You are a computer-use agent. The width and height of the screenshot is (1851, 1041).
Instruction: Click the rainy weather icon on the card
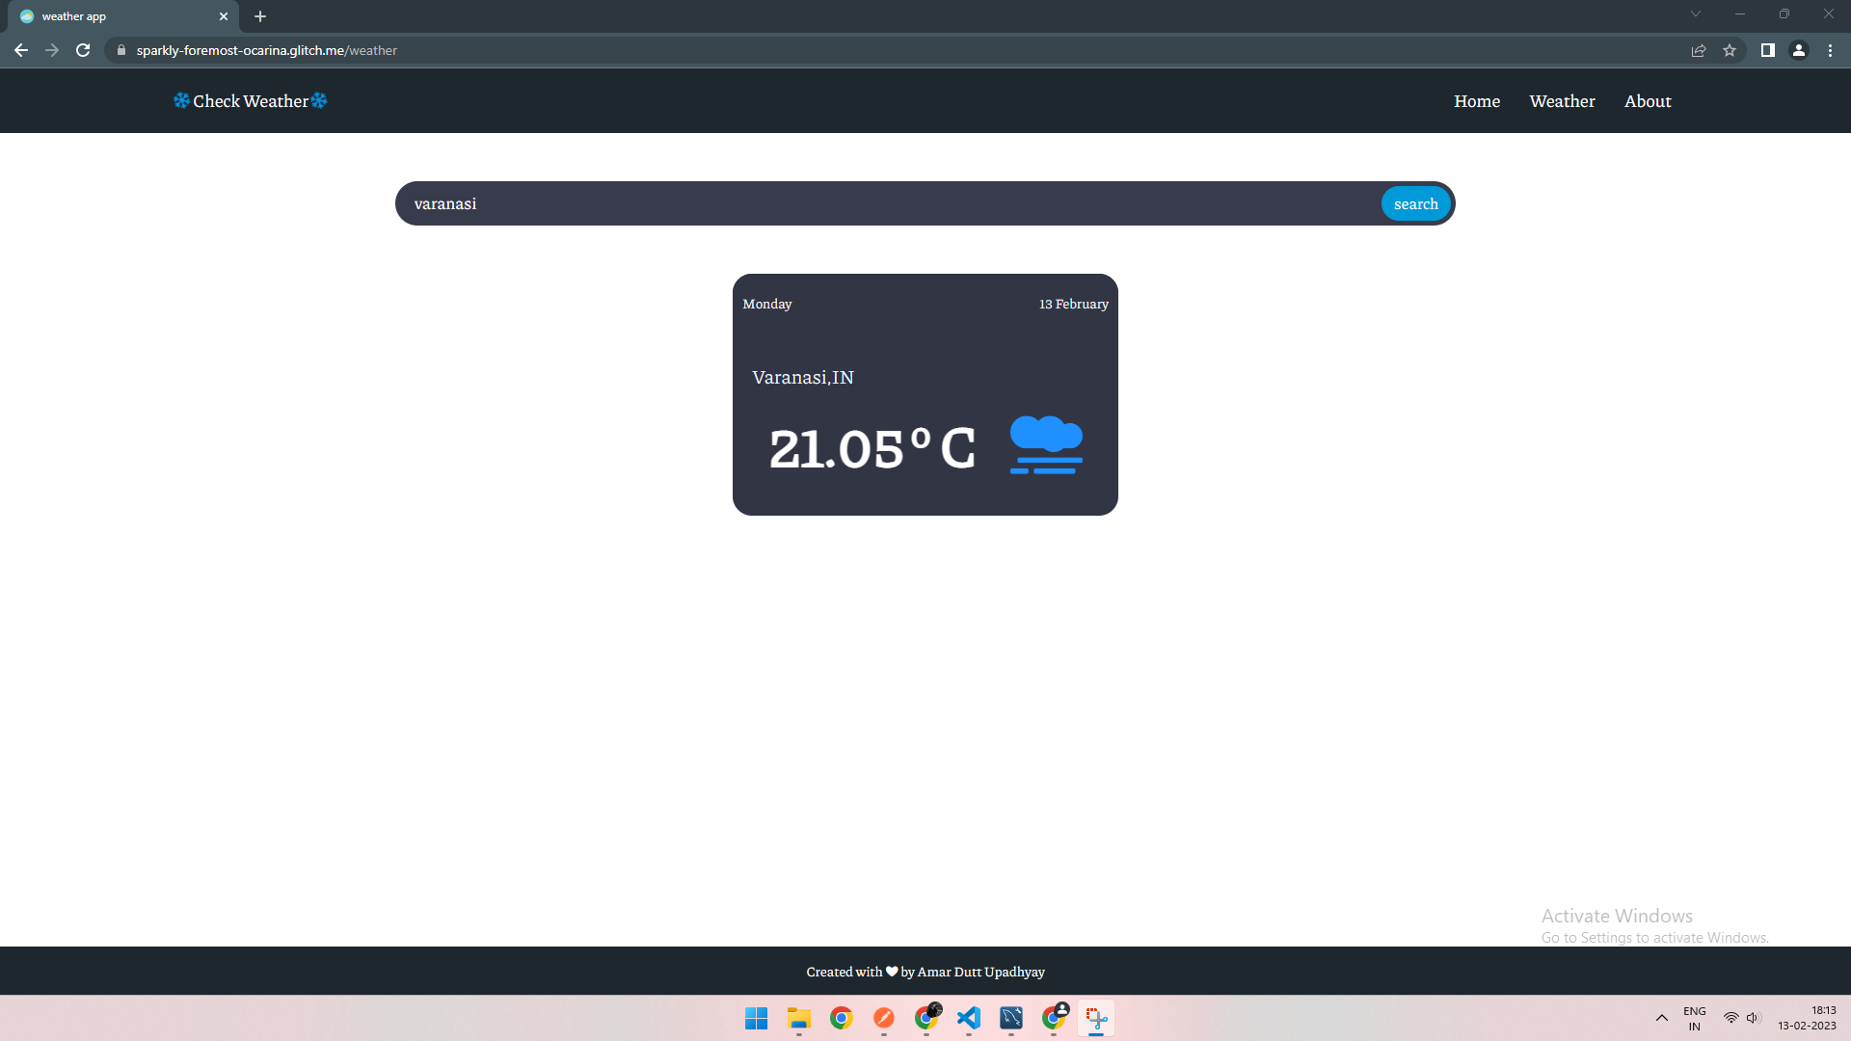click(x=1046, y=444)
